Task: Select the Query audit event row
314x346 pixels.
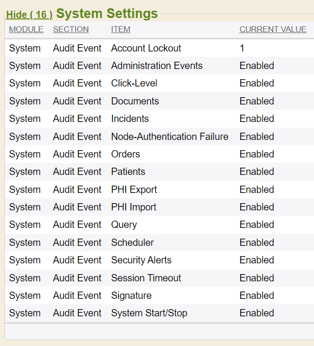Action: click(124, 225)
